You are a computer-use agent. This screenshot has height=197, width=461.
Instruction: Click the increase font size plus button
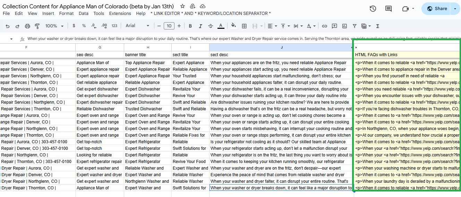pyautogui.click(x=179, y=26)
